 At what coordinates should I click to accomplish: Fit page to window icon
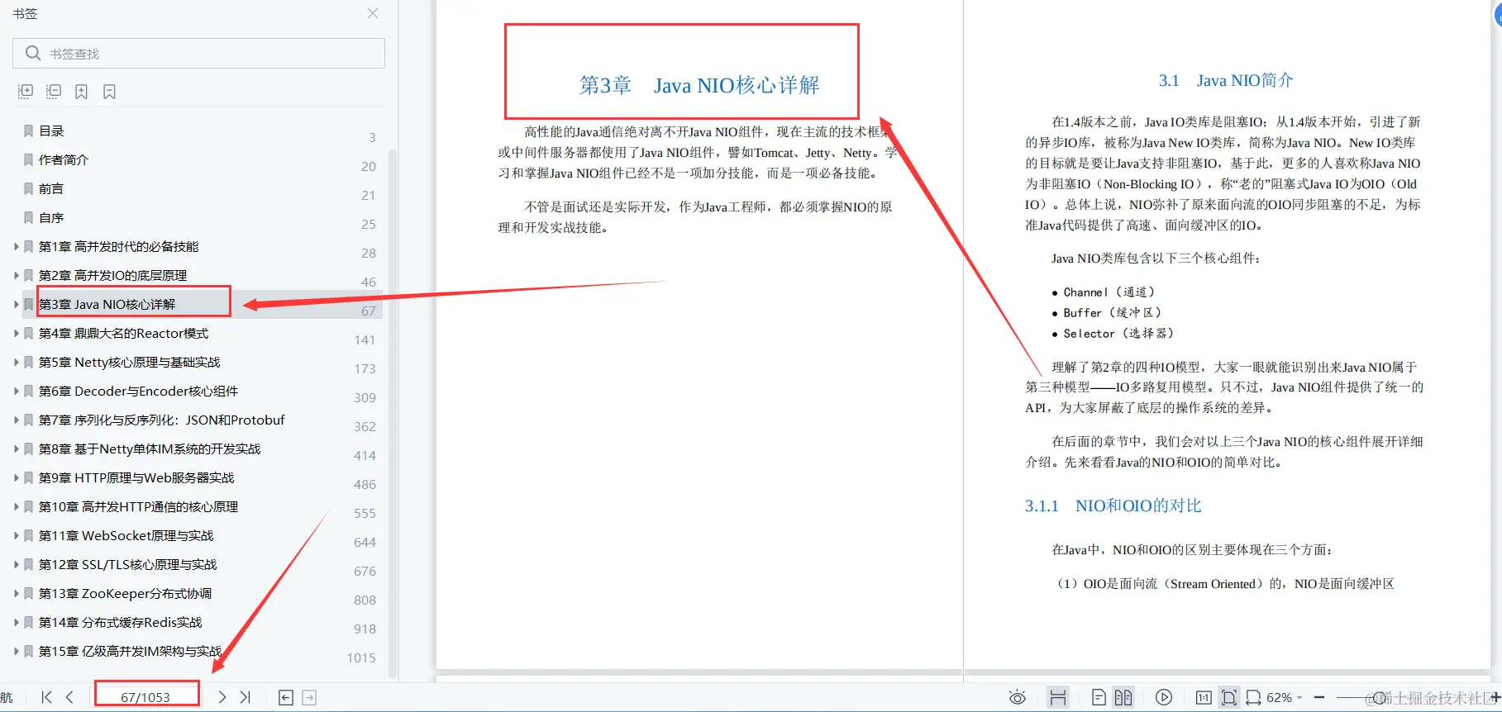click(1229, 698)
